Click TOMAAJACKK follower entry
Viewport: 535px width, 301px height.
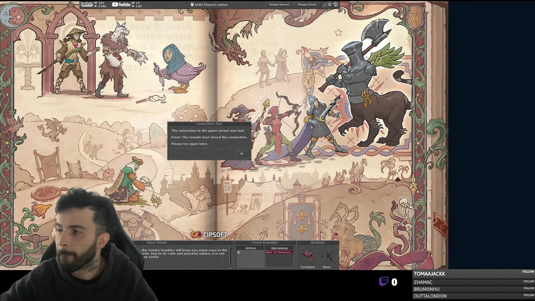point(474,274)
